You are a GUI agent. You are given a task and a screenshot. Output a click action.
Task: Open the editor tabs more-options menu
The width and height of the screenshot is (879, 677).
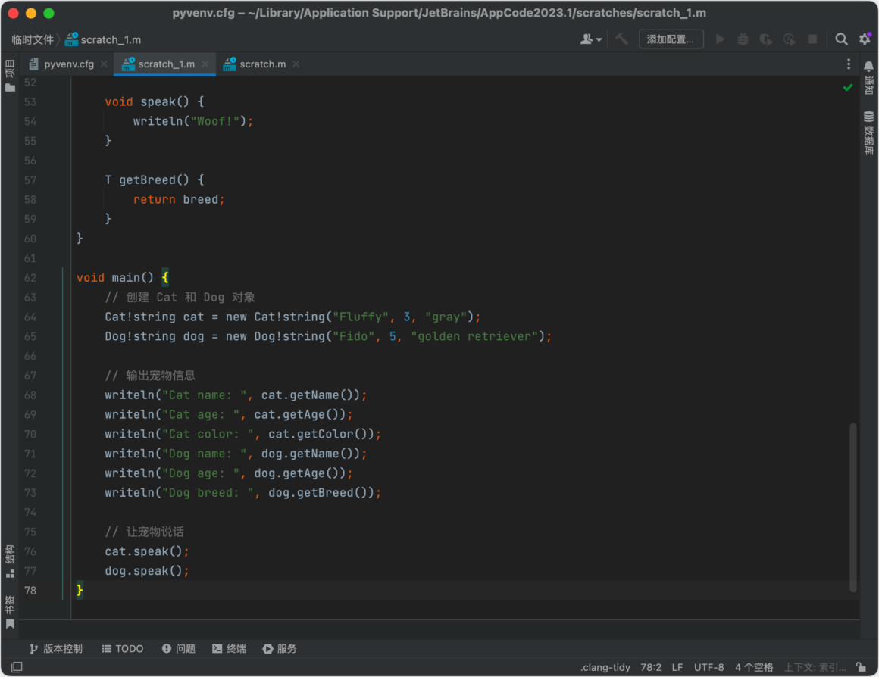(848, 64)
